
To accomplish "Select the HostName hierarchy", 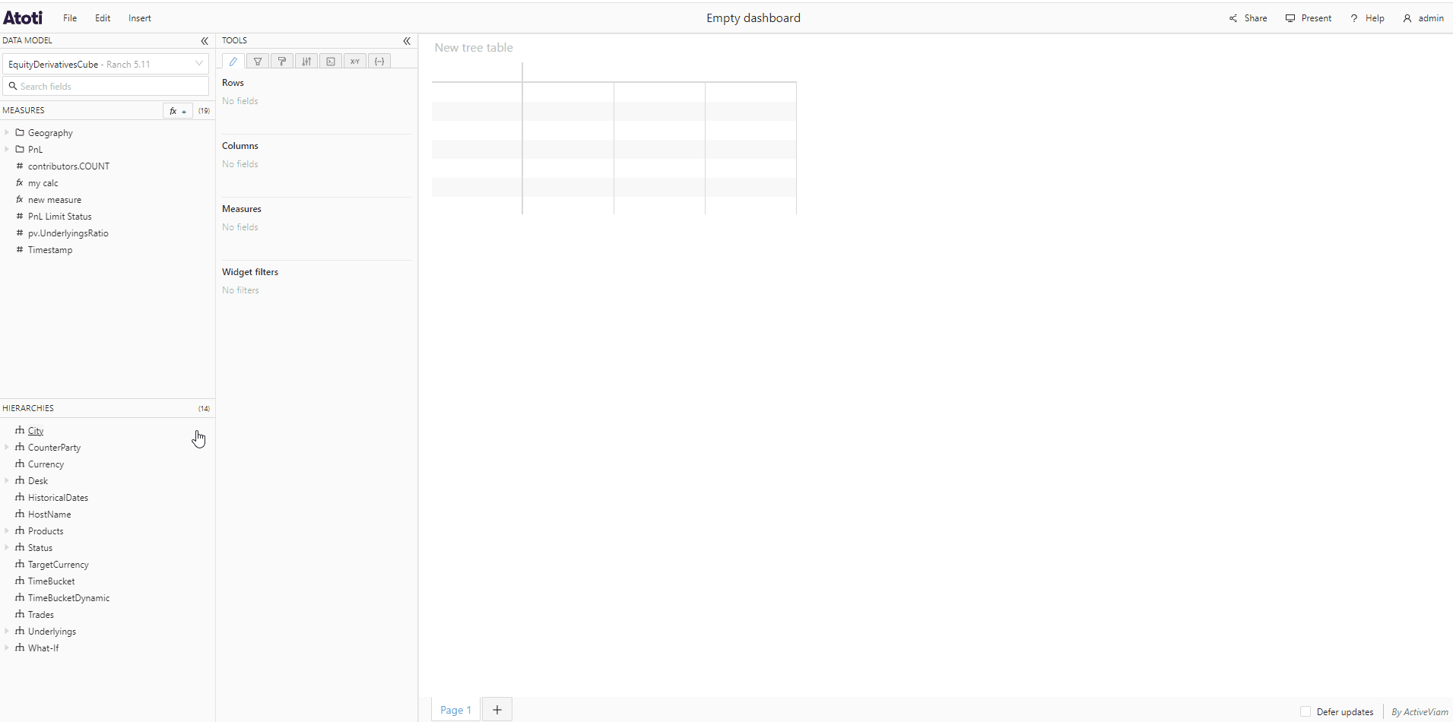I will [49, 515].
